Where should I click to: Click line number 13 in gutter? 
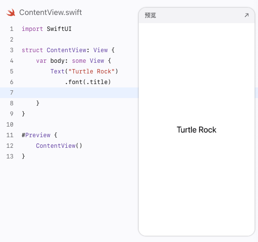click(10, 157)
